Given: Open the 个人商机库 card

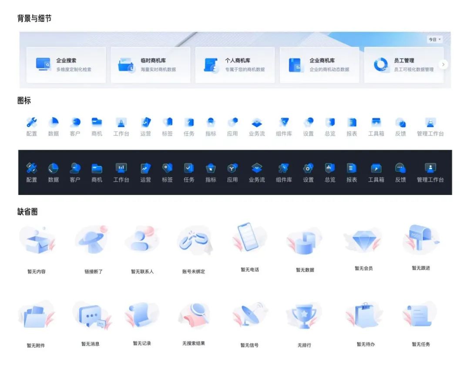Looking at the screenshot, I should 235,65.
